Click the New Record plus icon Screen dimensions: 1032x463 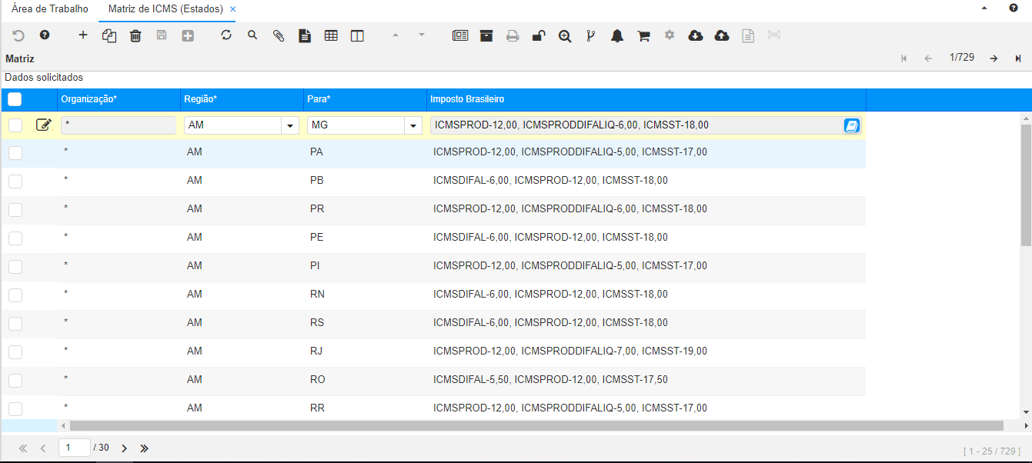click(x=83, y=35)
